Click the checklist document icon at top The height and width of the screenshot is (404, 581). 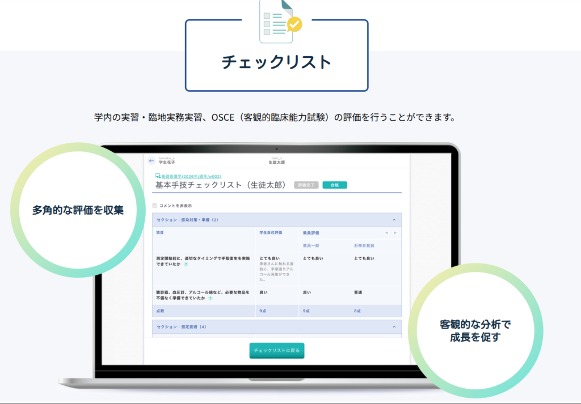(280, 20)
